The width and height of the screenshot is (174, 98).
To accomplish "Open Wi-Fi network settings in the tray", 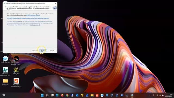I will [x=157, y=95].
